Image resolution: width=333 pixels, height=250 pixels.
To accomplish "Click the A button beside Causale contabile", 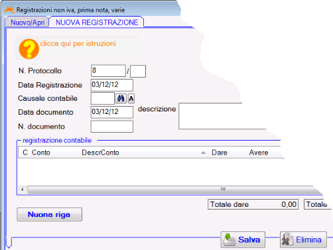I will coord(131,99).
